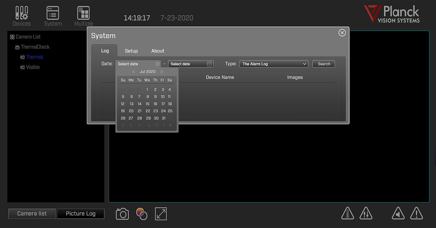436x228 pixels.
Task: Pick July 18 in the calendar
Action: pyautogui.click(x=170, y=104)
